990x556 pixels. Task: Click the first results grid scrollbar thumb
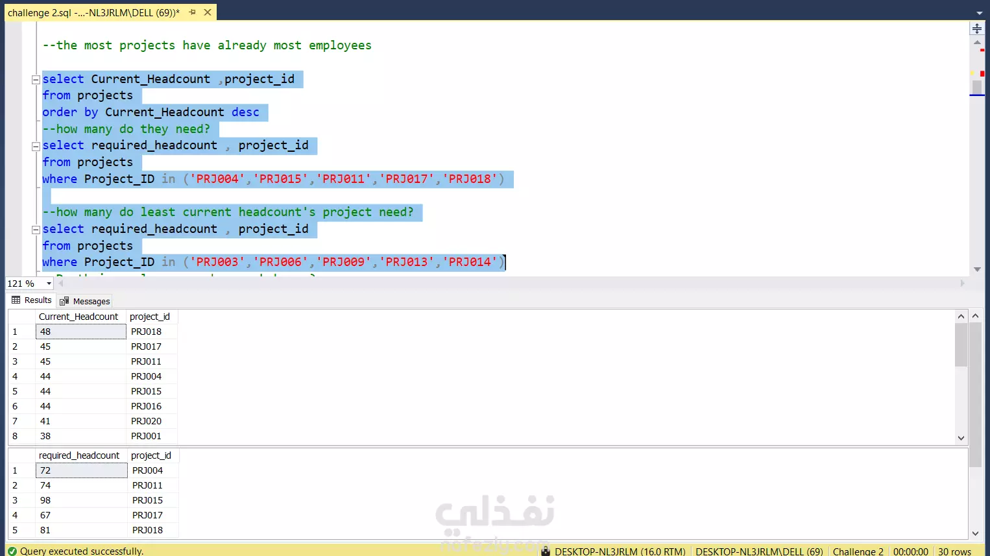(x=961, y=344)
